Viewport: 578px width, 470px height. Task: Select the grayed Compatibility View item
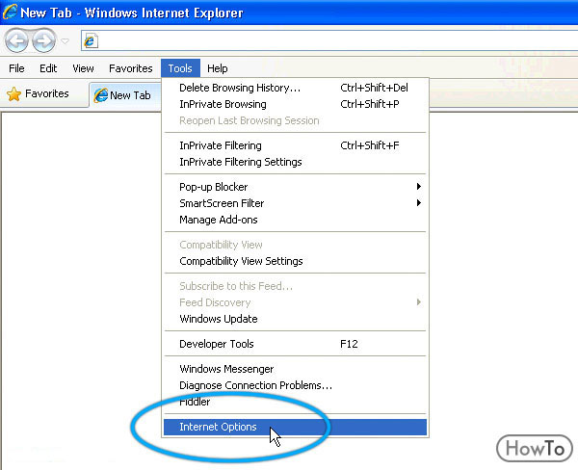coord(295,245)
